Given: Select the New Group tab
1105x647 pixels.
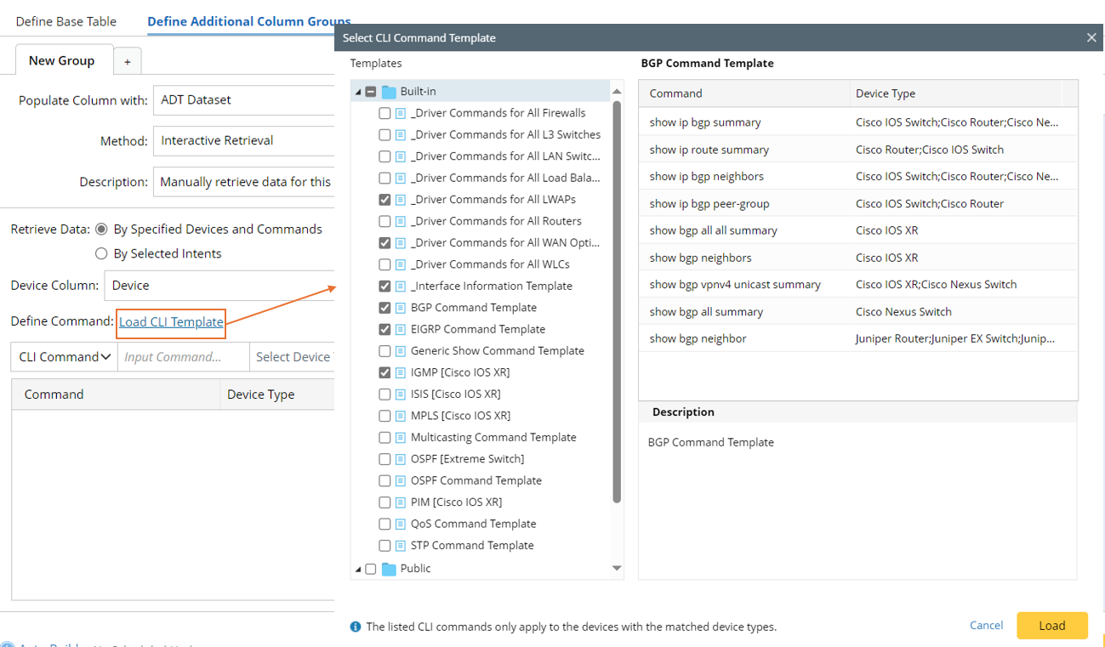Looking at the screenshot, I should pyautogui.click(x=61, y=61).
